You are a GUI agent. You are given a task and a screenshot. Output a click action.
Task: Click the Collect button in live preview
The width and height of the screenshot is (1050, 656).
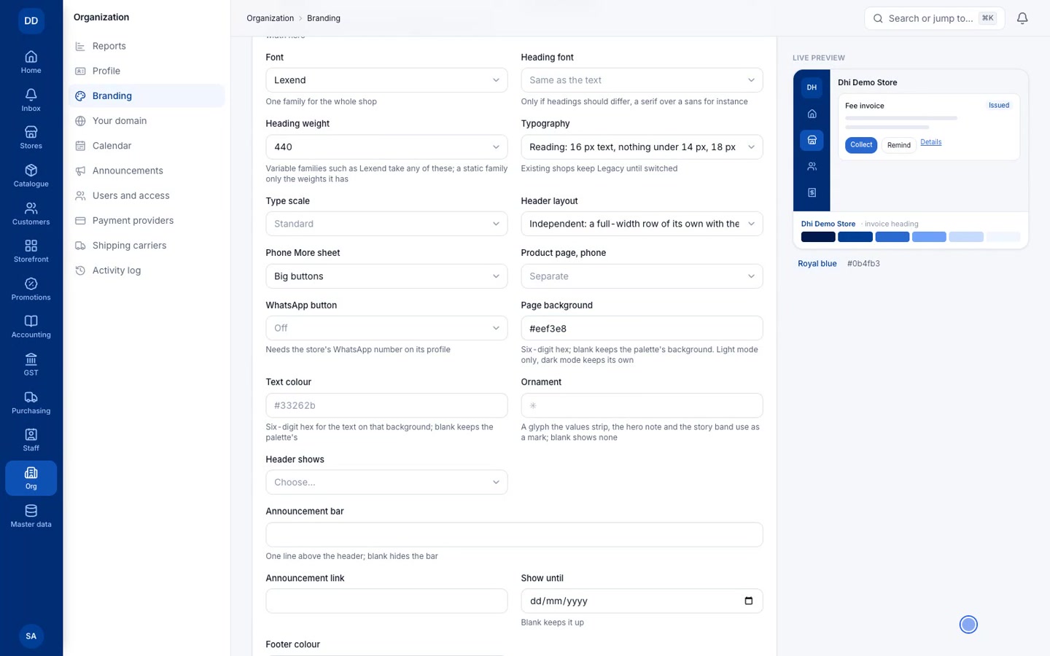click(861, 145)
